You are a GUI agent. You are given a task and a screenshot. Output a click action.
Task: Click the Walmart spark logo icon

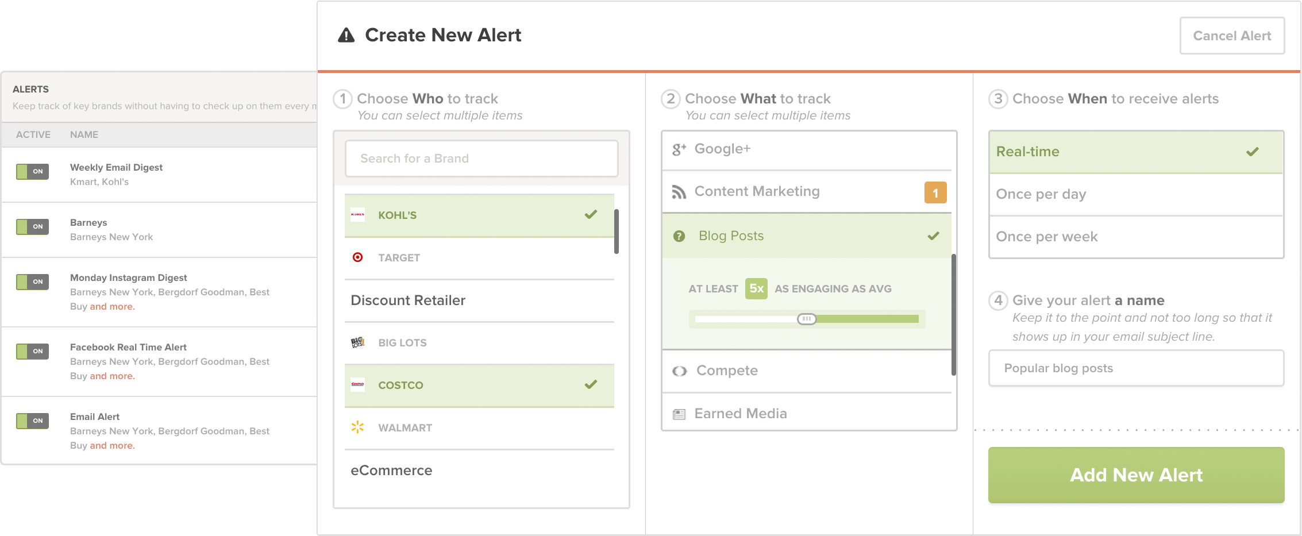tap(357, 427)
